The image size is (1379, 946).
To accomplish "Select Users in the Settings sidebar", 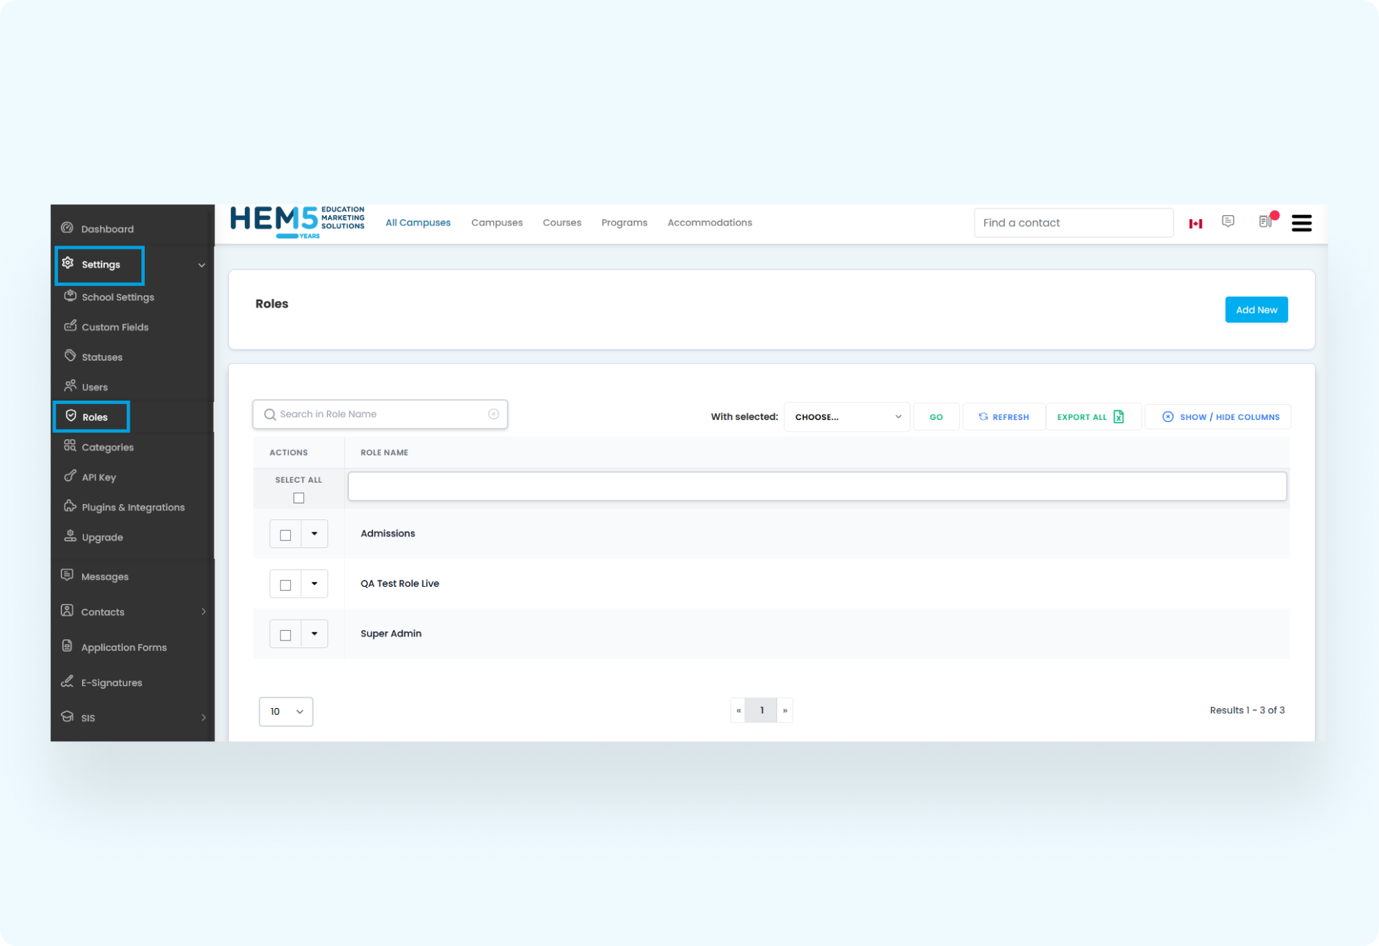I will tap(94, 387).
